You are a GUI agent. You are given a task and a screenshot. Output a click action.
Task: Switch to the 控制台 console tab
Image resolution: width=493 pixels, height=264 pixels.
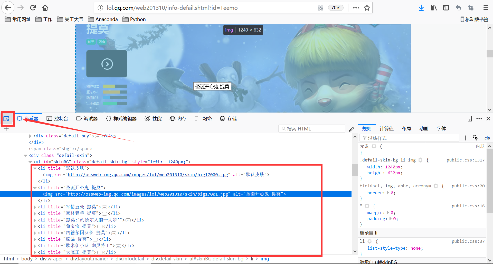pyautogui.click(x=57, y=118)
